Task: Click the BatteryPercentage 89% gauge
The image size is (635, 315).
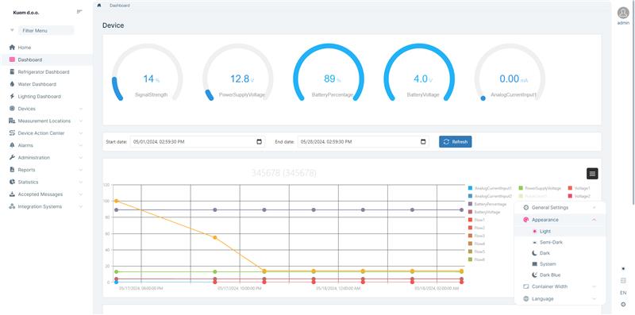Action: point(329,73)
